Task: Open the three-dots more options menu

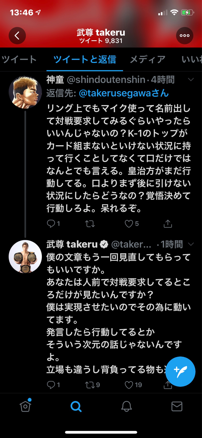Action: (x=185, y=36)
